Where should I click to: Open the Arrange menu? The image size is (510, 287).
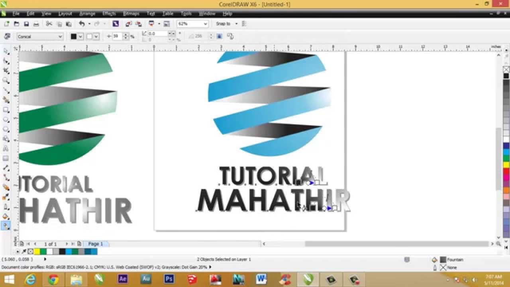pyautogui.click(x=87, y=14)
